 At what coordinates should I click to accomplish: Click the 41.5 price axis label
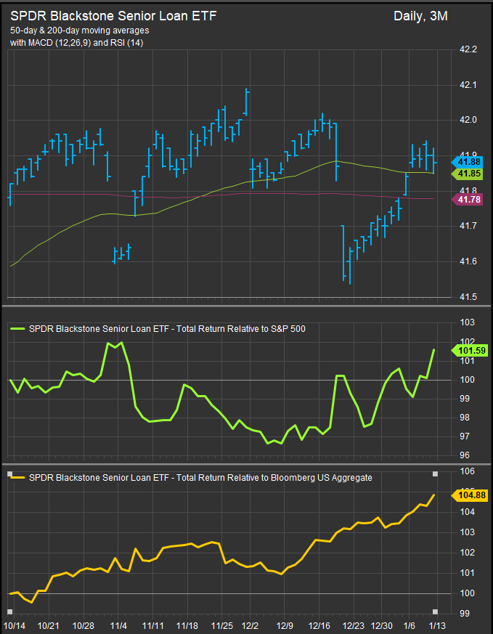[468, 297]
